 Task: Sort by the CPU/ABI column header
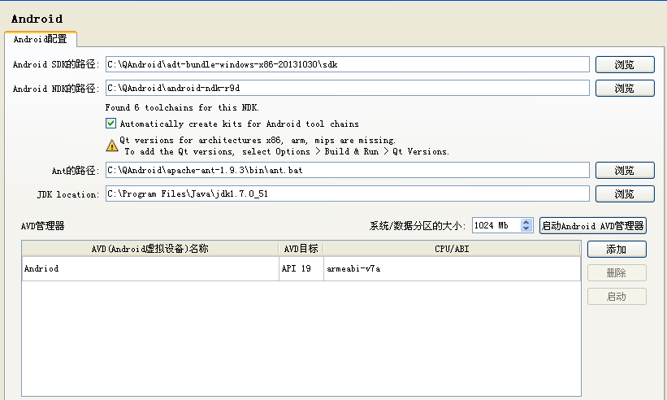coord(452,249)
